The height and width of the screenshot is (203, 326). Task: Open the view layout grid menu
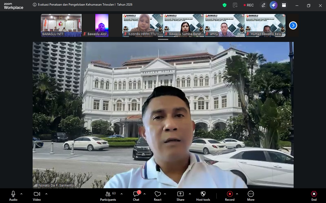click(284, 5)
